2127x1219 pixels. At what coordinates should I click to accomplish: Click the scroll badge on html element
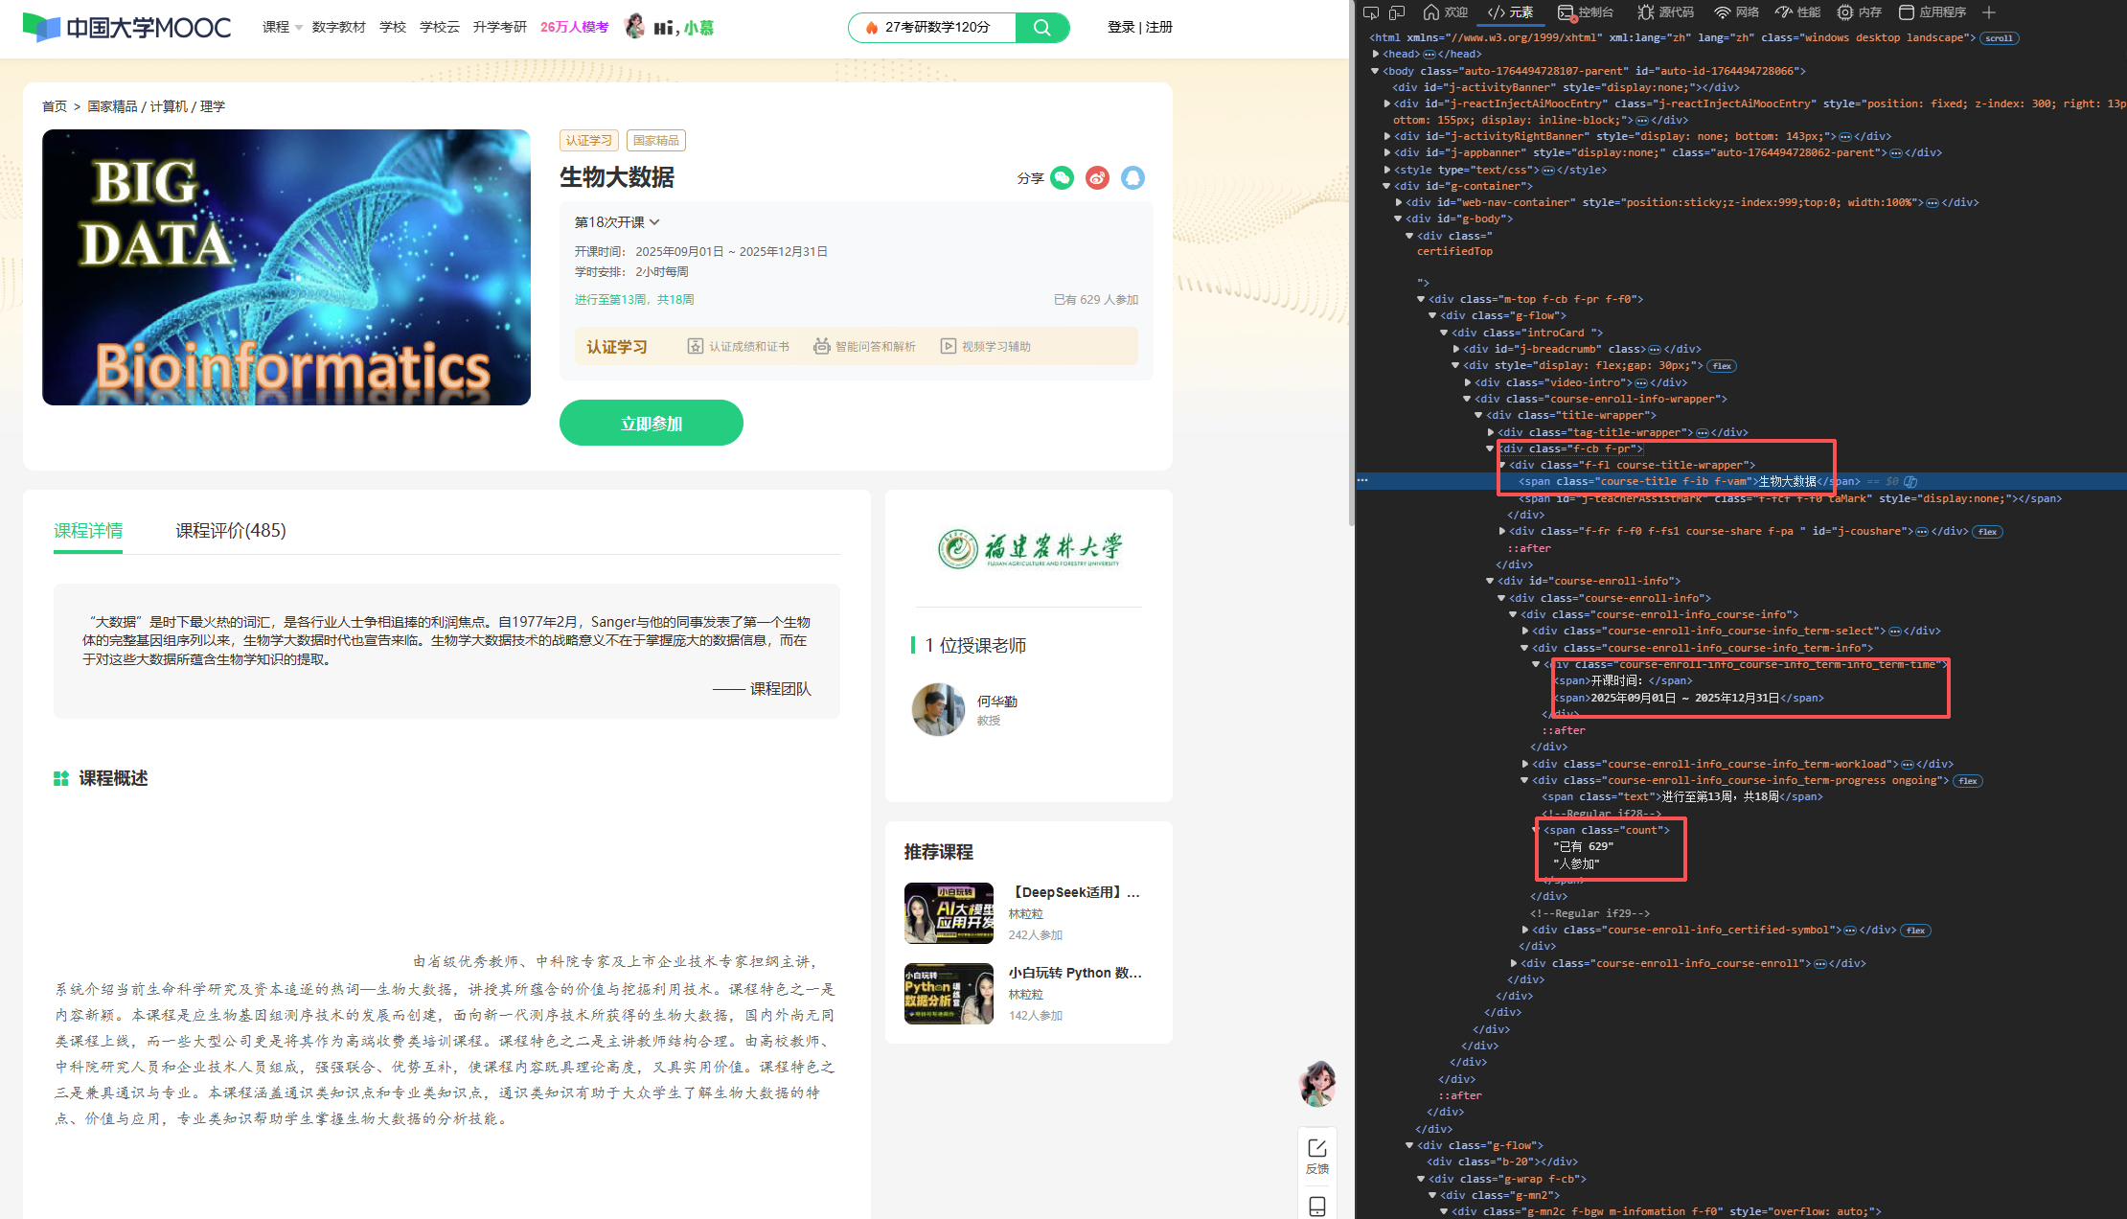click(x=1999, y=38)
